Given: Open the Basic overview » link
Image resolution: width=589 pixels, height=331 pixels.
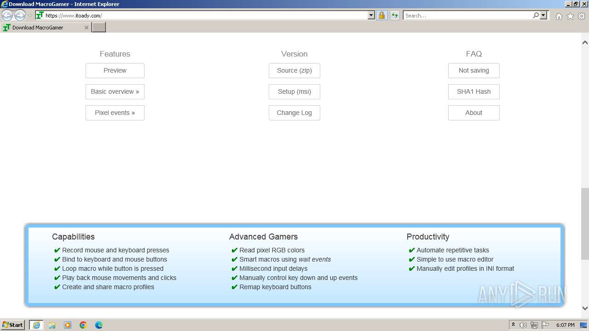Looking at the screenshot, I should tap(115, 91).
